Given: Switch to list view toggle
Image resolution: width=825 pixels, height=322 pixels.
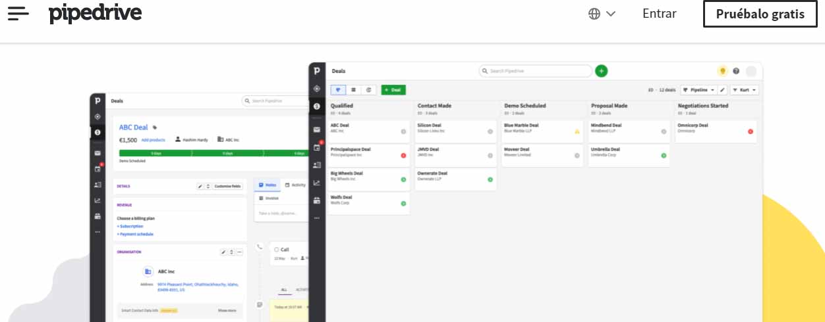Looking at the screenshot, I should tap(353, 89).
